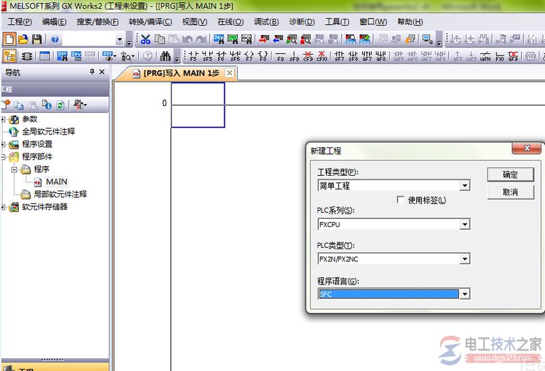Select 局部软元件注释 in the tree
Image resolution: width=545 pixels, height=371 pixels.
coord(60,194)
